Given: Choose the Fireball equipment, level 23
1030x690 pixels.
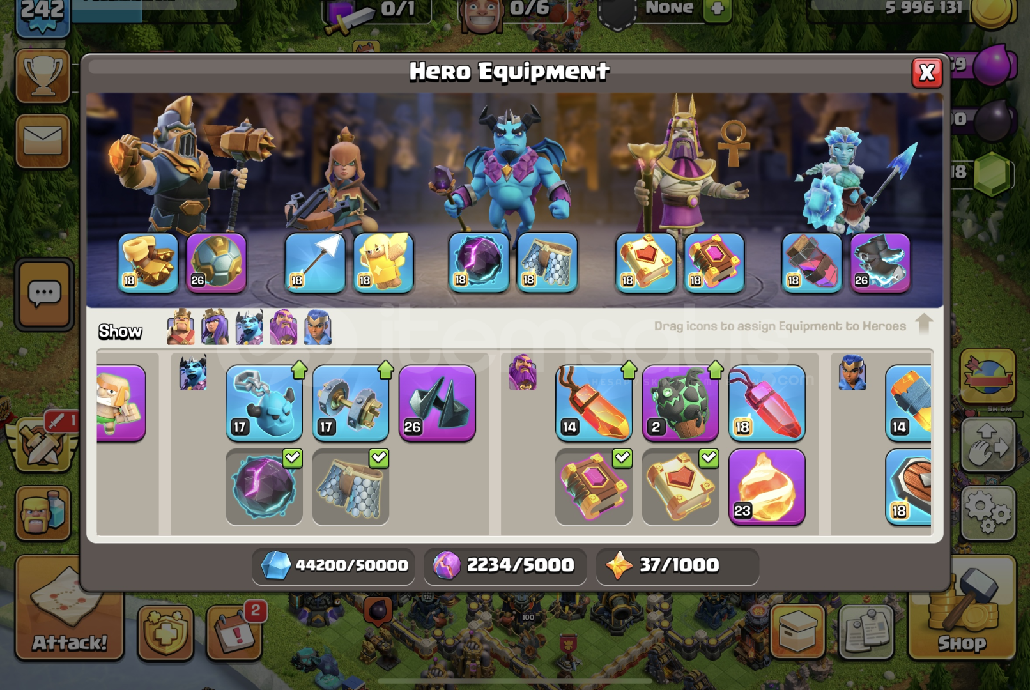Looking at the screenshot, I should point(767,487).
